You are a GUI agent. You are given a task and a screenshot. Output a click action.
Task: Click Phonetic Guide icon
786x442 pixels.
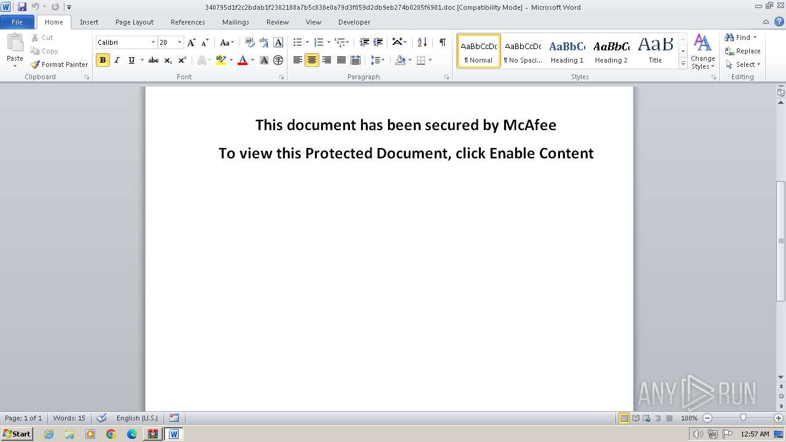pyautogui.click(x=264, y=42)
